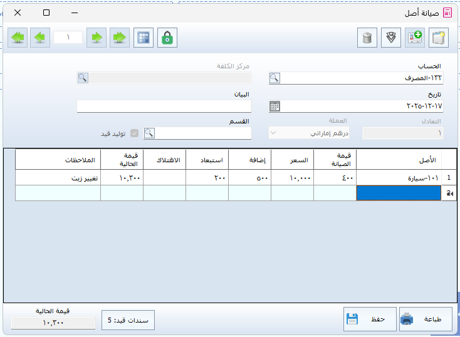Open the calendar picker for تاريخ
460x337 pixels.
(274, 106)
